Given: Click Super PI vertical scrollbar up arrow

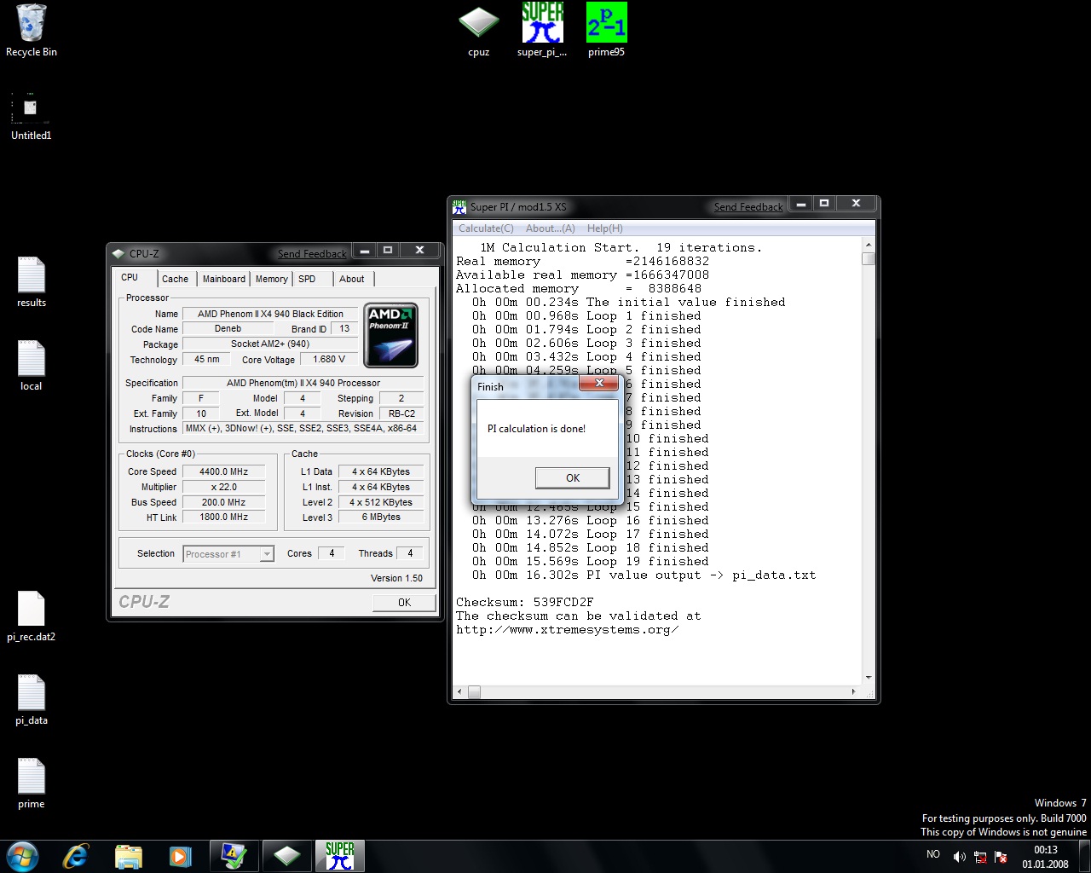Looking at the screenshot, I should coord(869,243).
